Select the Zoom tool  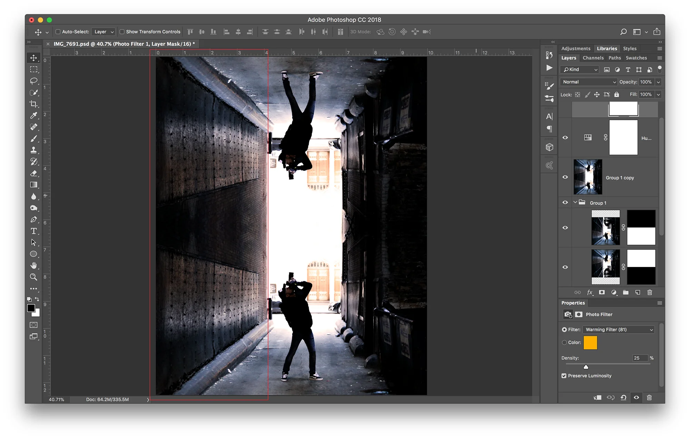pos(33,277)
